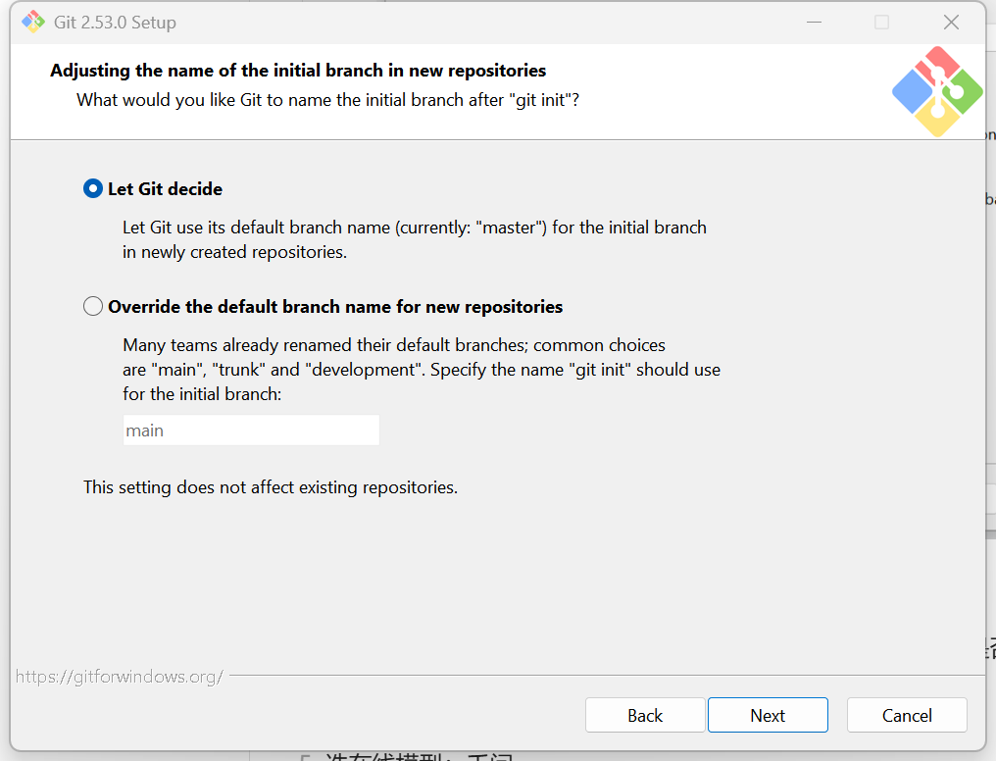Click the question about naming initial branch after git init
This screenshot has height=761, width=996.
point(327,100)
